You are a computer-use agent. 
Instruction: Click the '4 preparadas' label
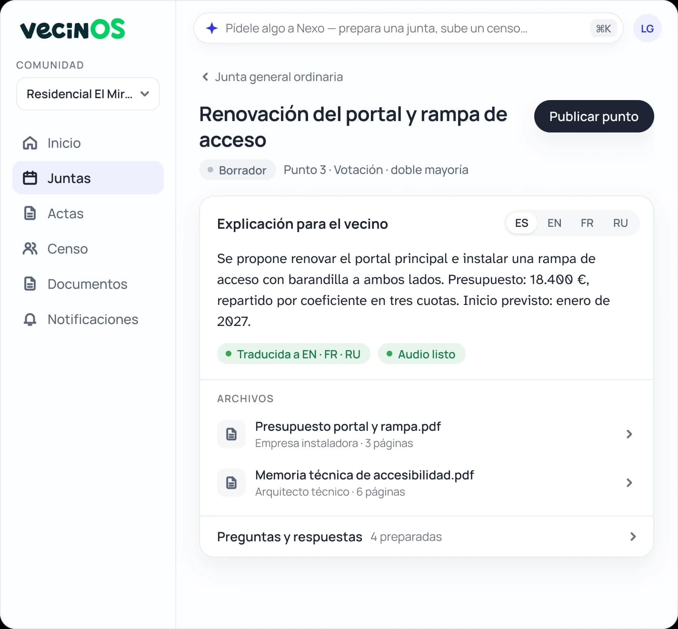406,537
